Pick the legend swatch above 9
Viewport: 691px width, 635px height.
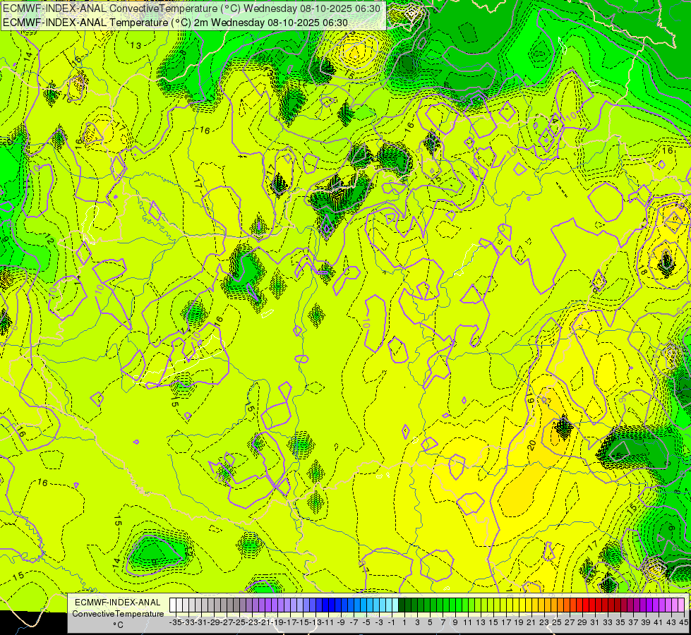pyautogui.click(x=452, y=605)
